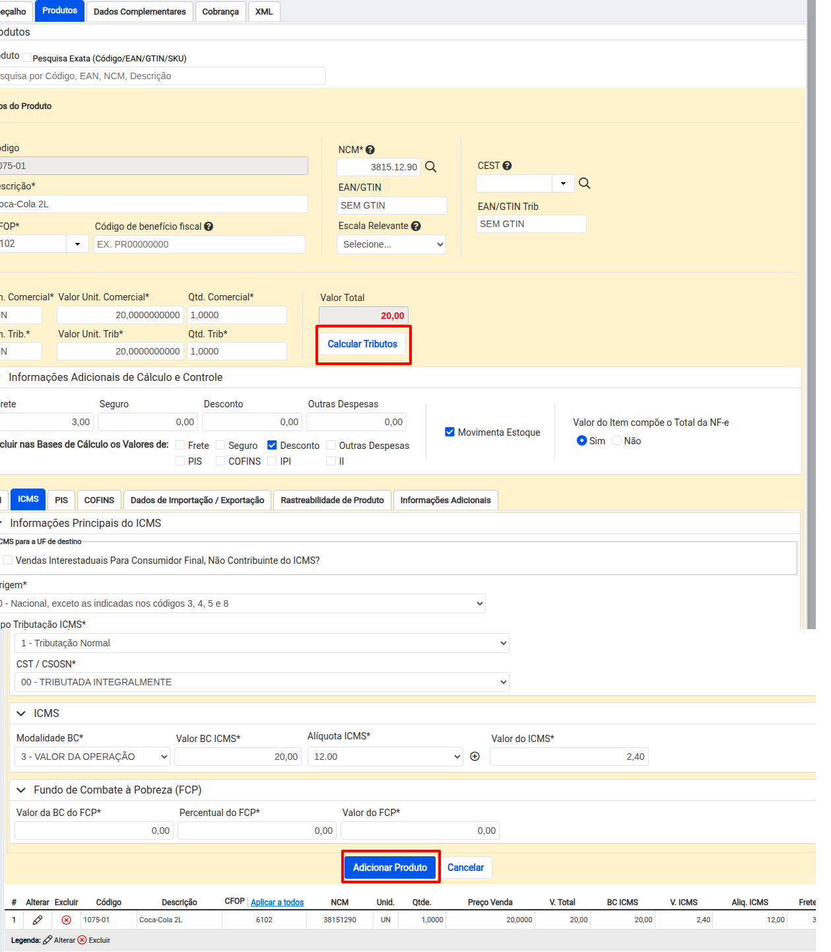Collapse the Fundo de Combate à Pobreza section
This screenshot has height=952, width=831.
click(x=21, y=790)
